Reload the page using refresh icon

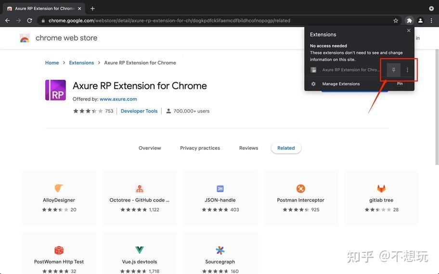[x=29, y=20]
